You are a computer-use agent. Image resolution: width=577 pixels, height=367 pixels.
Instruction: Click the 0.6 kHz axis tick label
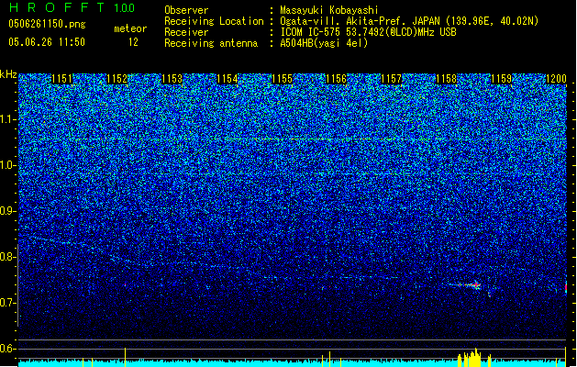pos(8,349)
